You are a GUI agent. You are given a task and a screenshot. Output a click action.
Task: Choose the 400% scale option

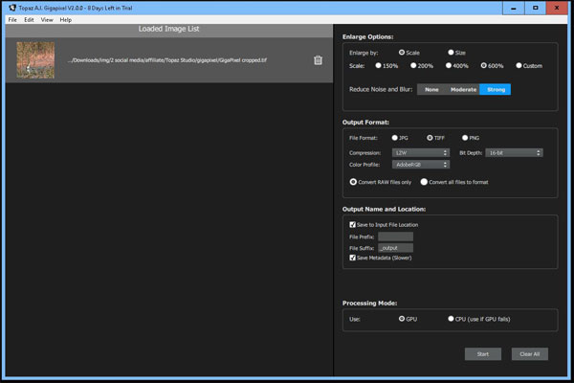pyautogui.click(x=451, y=66)
